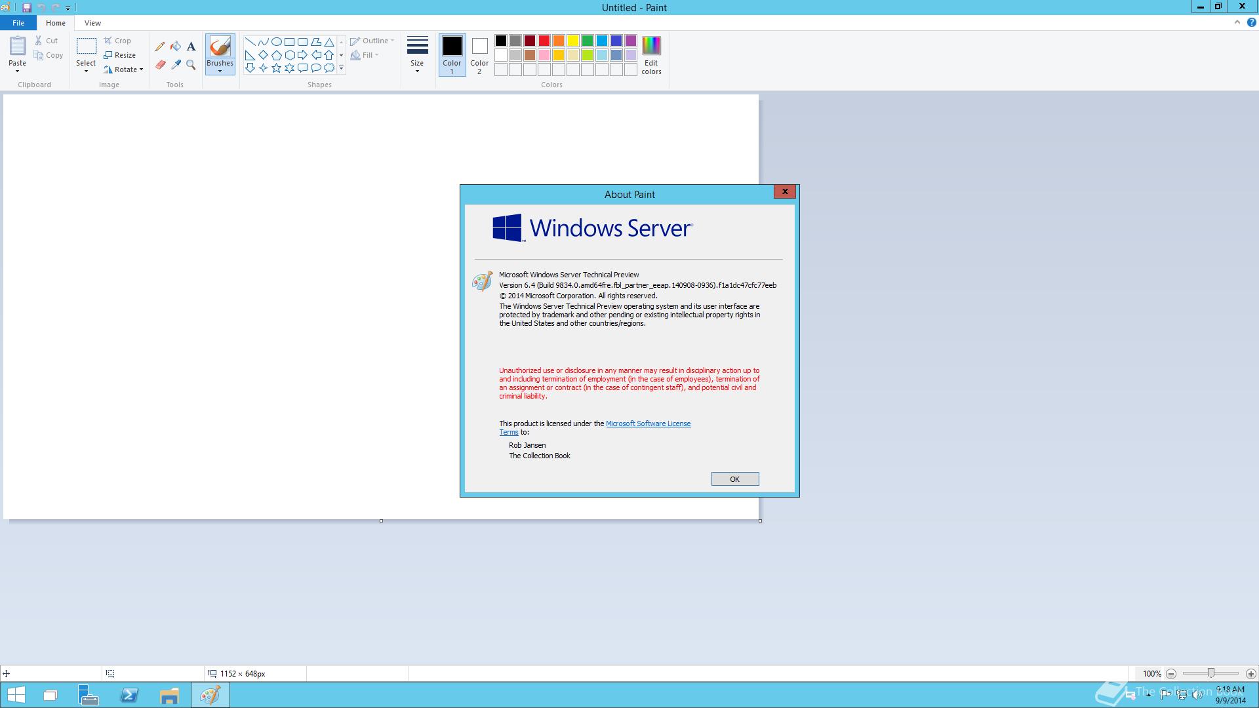This screenshot has height=708, width=1259.
Task: Choose the Up arrow shape
Action: tap(329, 55)
